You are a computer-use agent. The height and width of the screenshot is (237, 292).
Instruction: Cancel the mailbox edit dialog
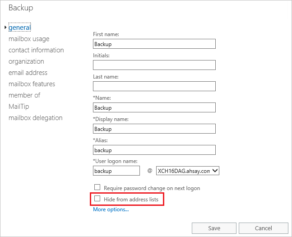(x=264, y=228)
